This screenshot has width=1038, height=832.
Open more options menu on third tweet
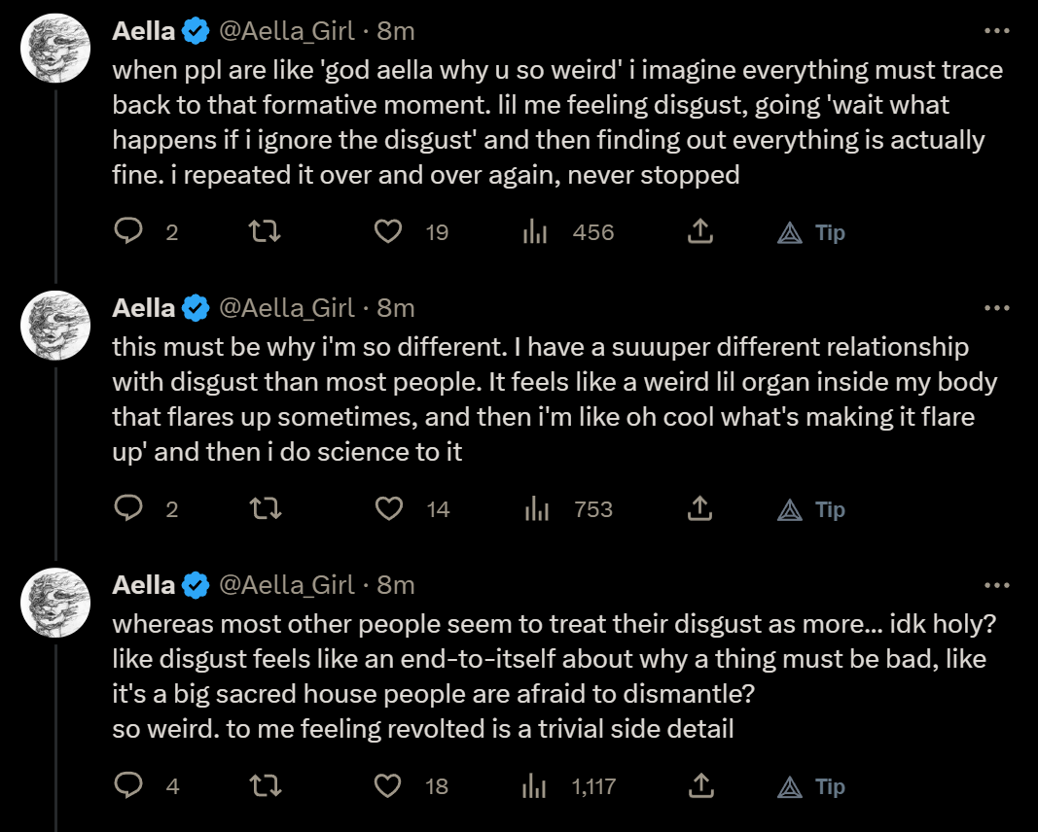997,585
